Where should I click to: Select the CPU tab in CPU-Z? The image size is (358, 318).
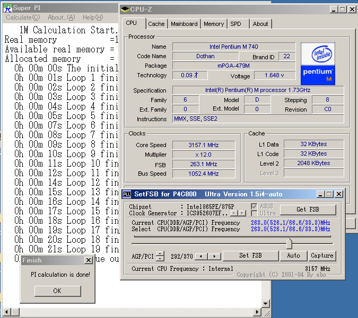point(134,23)
